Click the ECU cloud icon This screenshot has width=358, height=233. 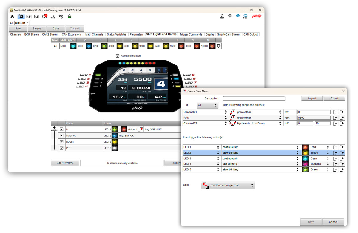245,17
